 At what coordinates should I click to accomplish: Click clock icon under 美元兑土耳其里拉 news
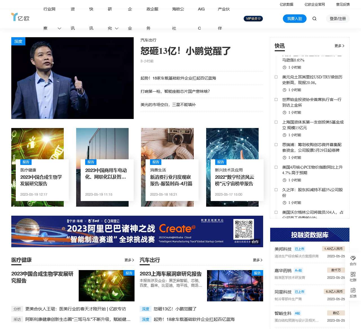click(x=285, y=90)
